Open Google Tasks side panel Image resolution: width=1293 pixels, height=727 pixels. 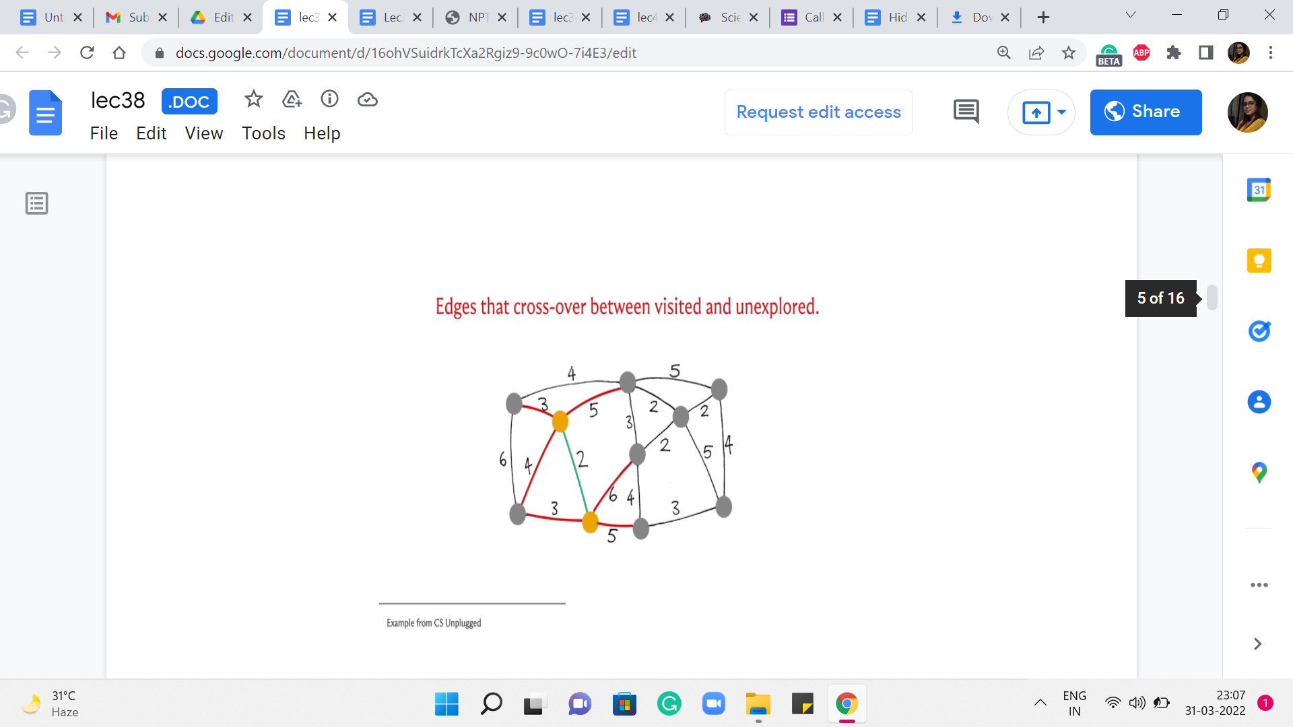click(x=1259, y=331)
